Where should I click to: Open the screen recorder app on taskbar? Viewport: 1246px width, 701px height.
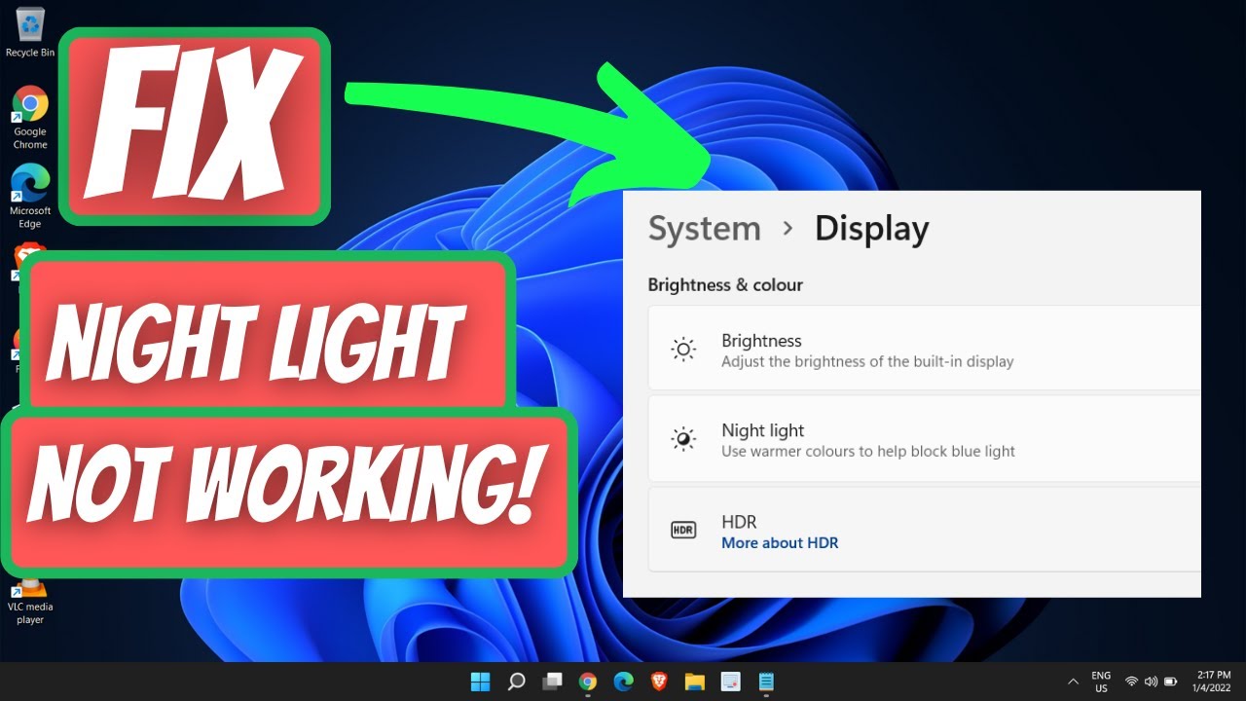click(x=730, y=682)
